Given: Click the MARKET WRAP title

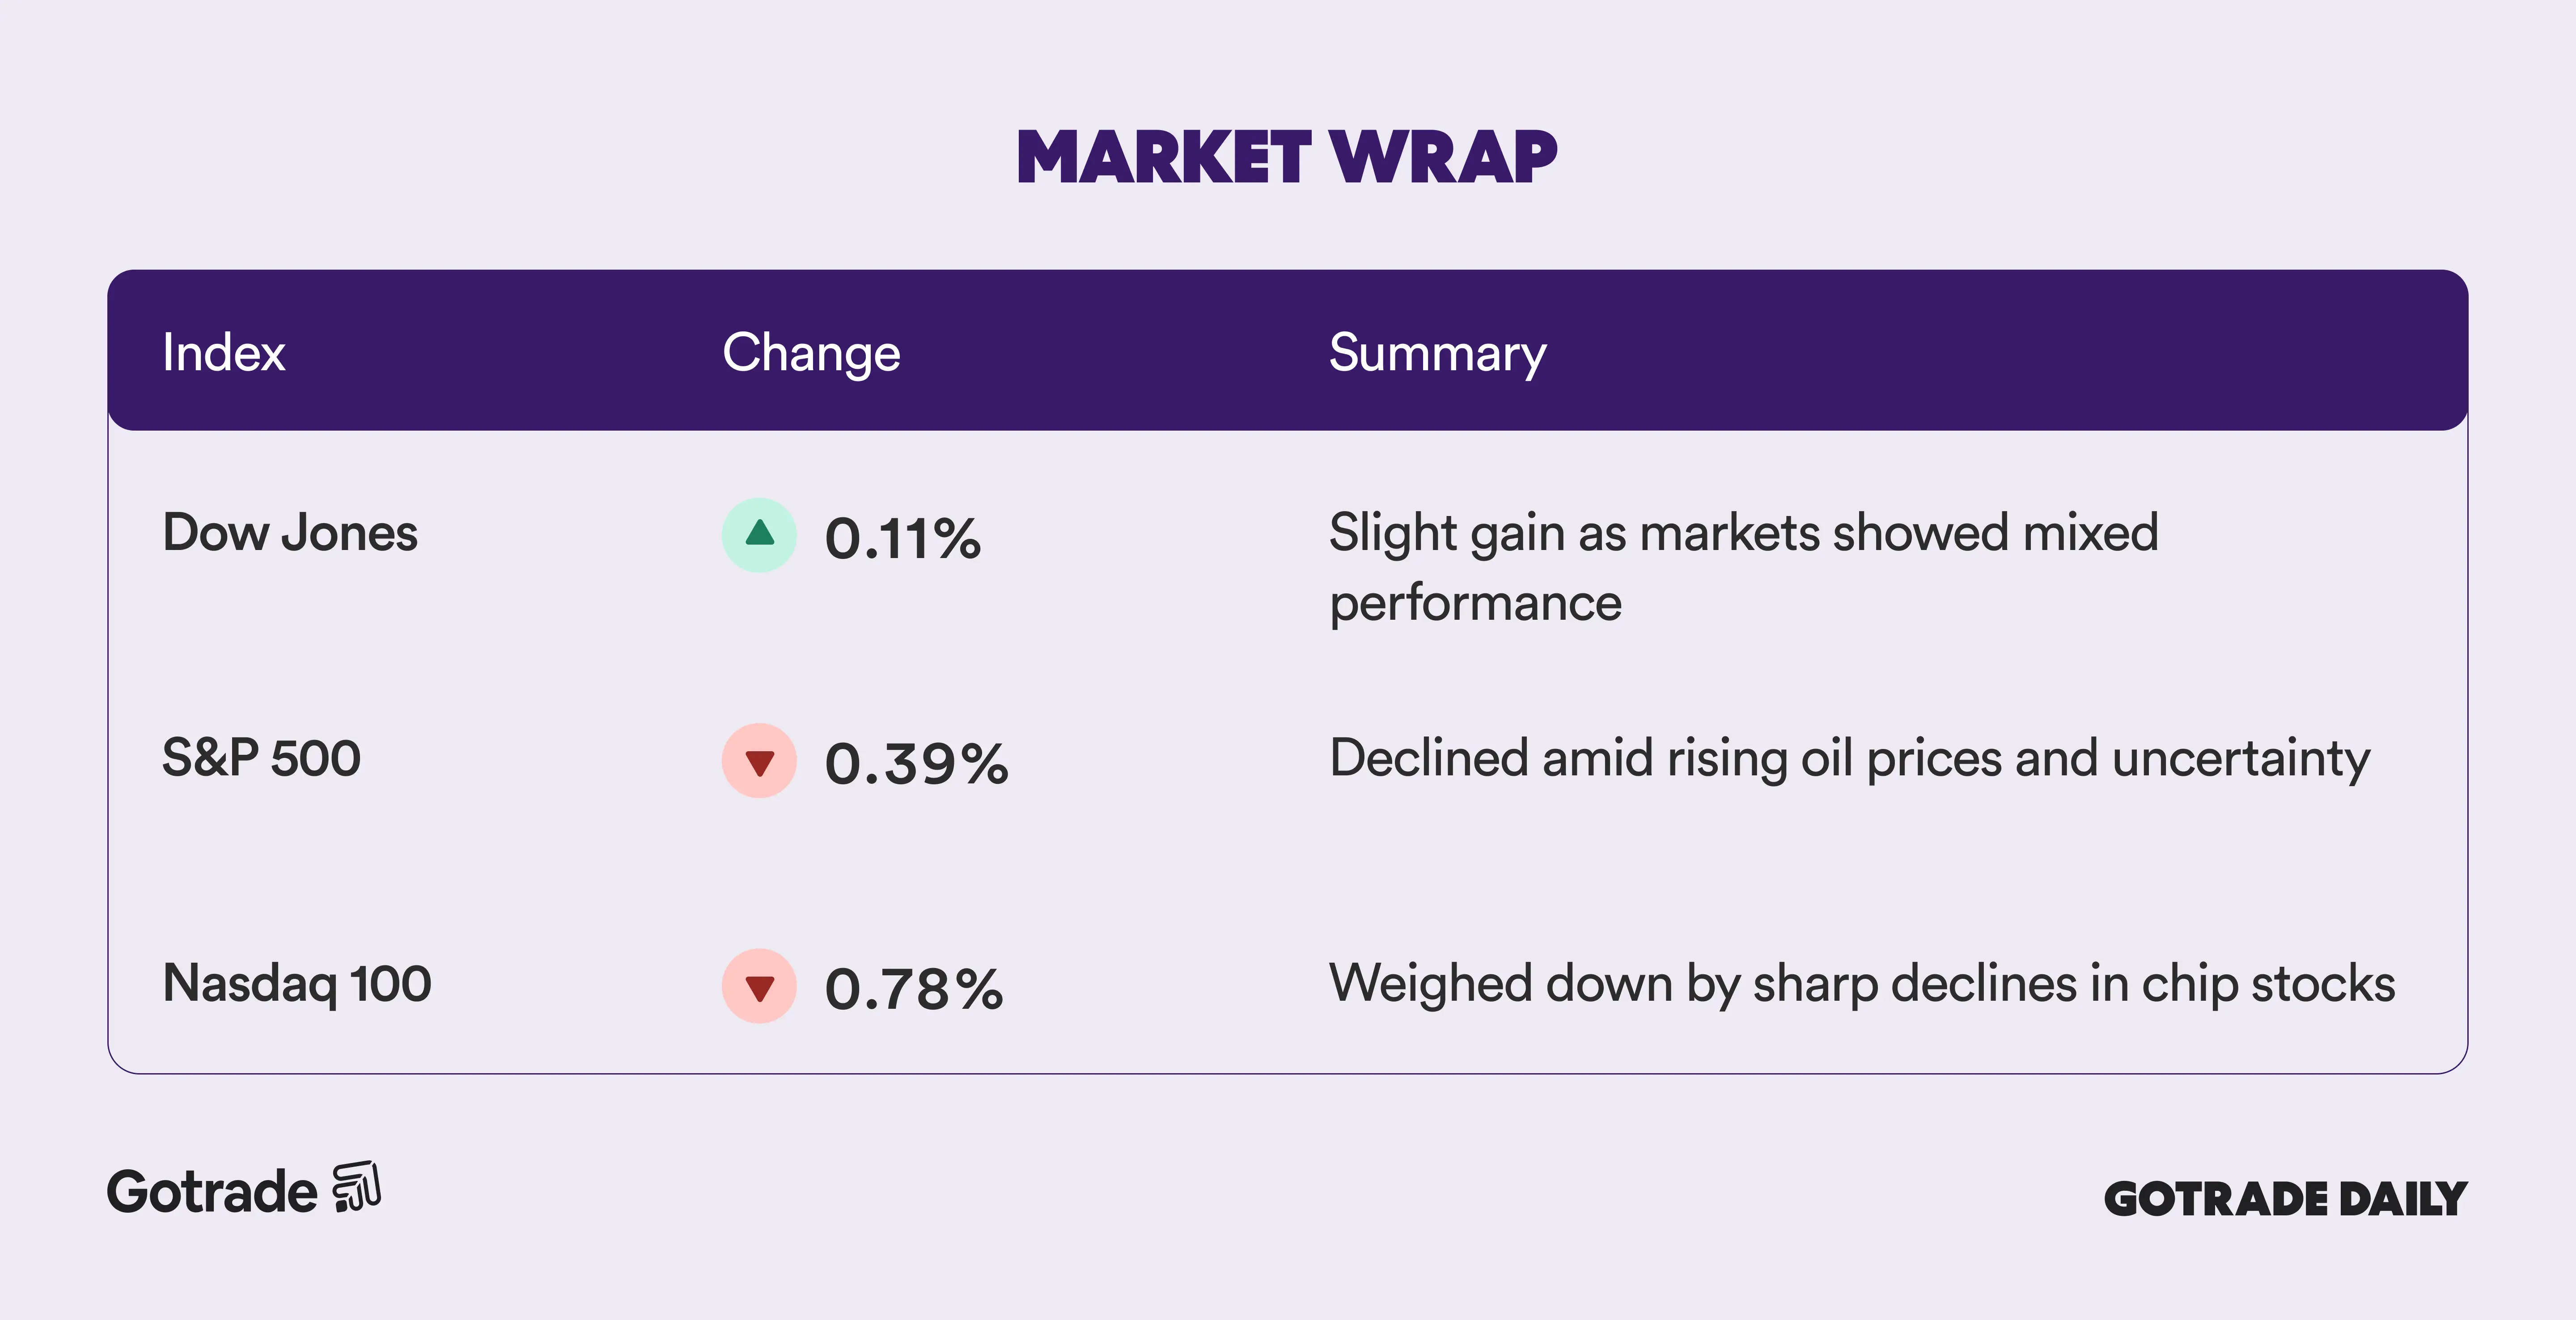Looking at the screenshot, I should tap(1287, 157).
